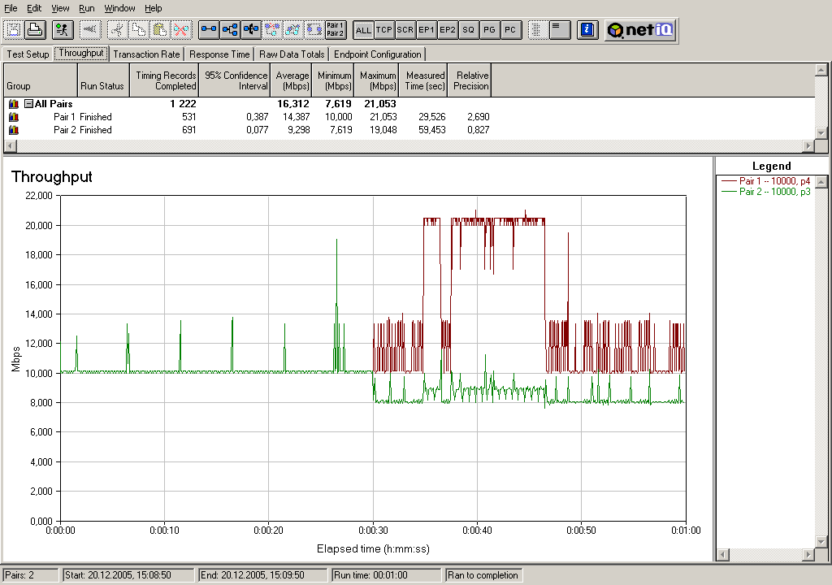Screen dimensions: 832x585
Task: Collapse the All Pairs tree group
Action: [x=28, y=104]
